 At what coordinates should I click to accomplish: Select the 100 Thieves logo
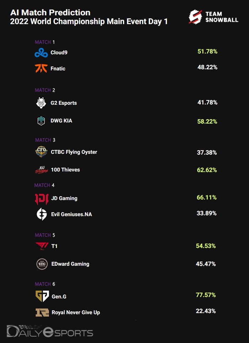(41, 170)
